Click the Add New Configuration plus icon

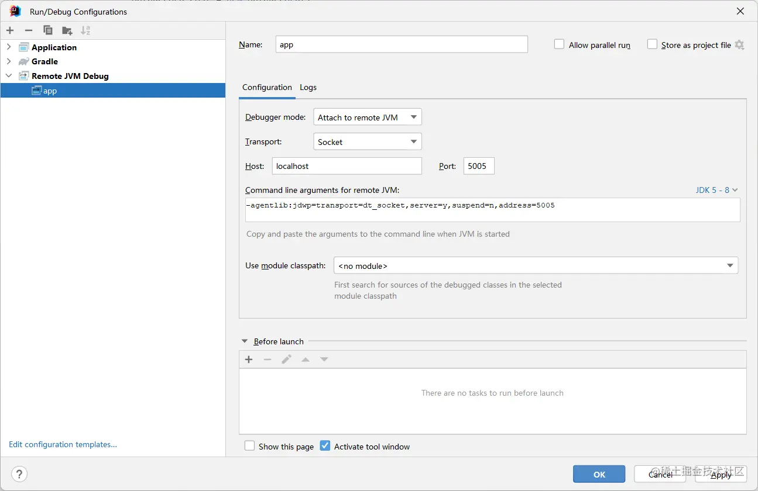[10, 30]
